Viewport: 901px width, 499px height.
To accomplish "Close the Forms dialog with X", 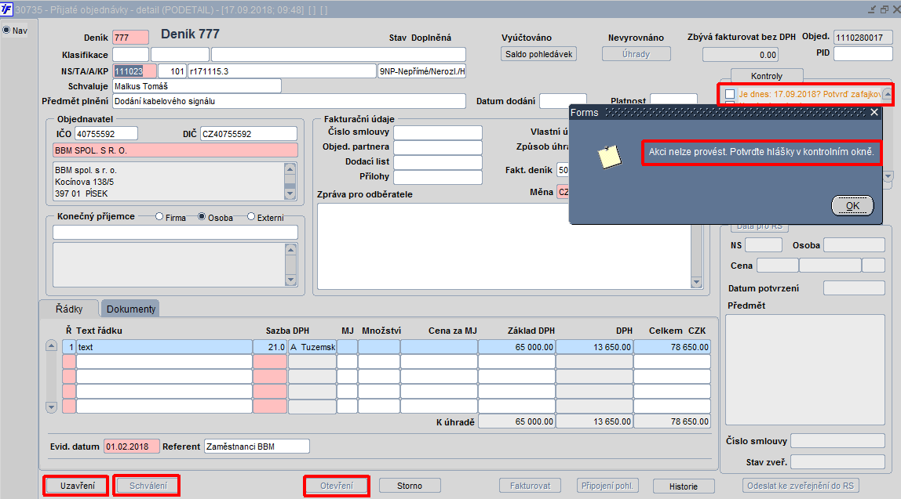I will [x=874, y=113].
